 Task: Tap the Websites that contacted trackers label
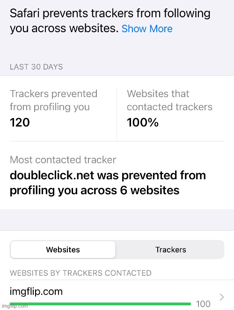point(169,100)
